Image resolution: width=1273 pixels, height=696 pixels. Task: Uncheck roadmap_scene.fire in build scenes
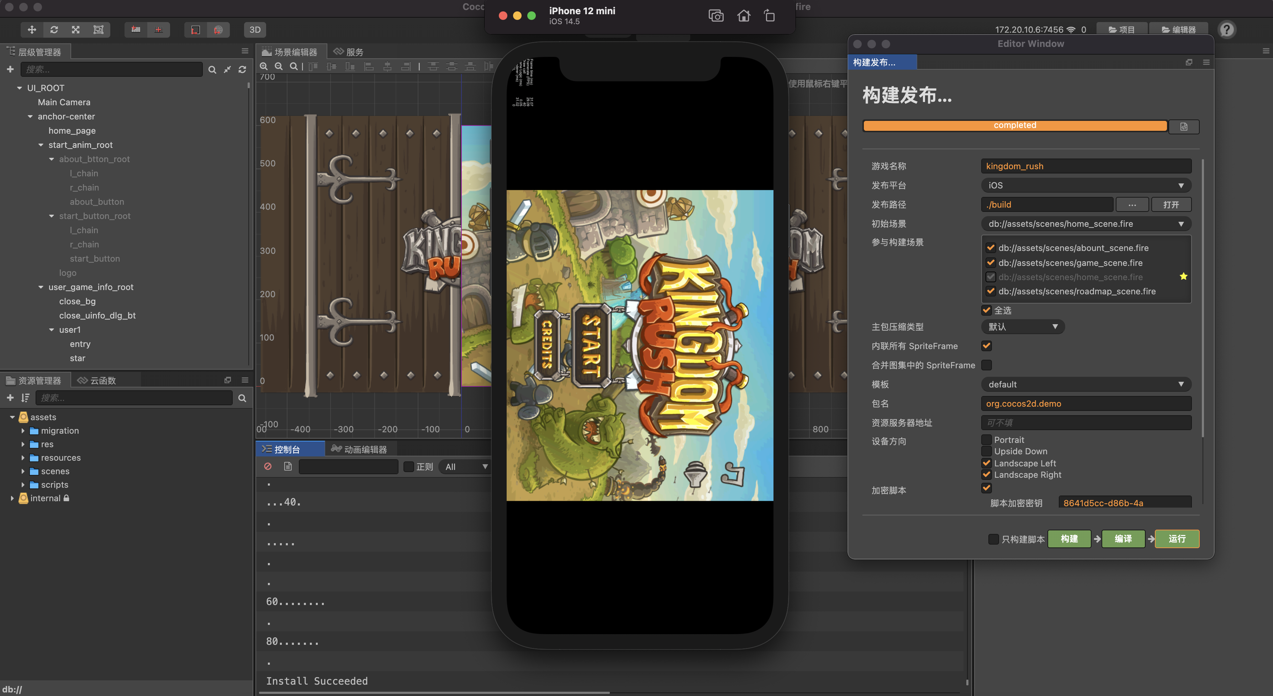[x=991, y=291]
